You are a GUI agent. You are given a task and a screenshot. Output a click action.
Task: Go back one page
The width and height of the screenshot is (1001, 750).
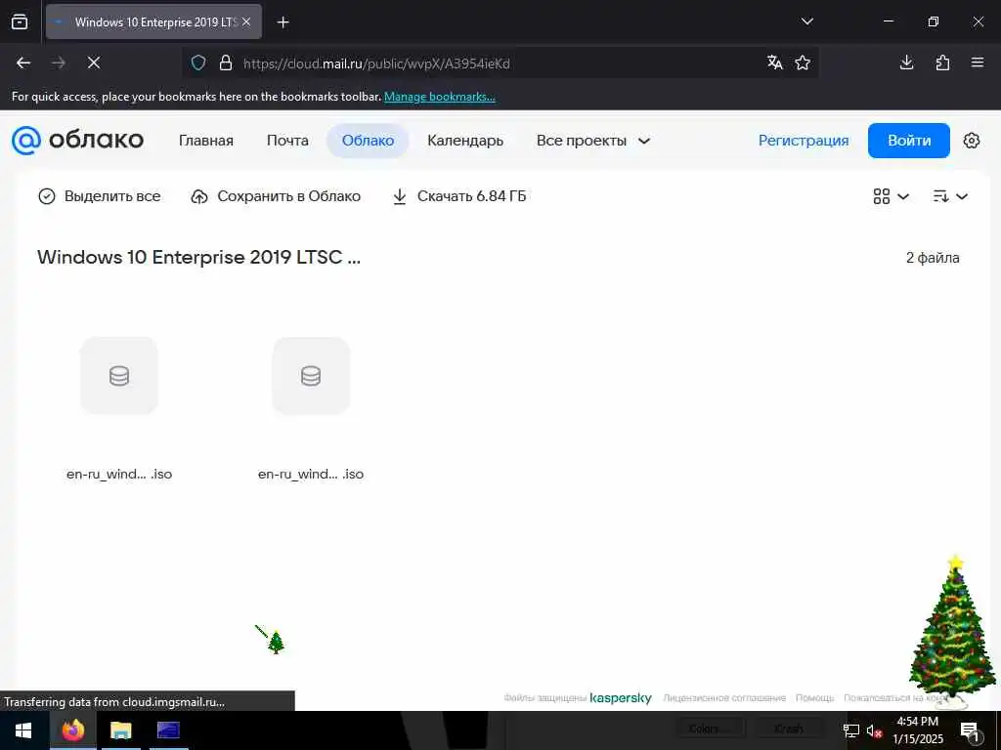coord(23,62)
